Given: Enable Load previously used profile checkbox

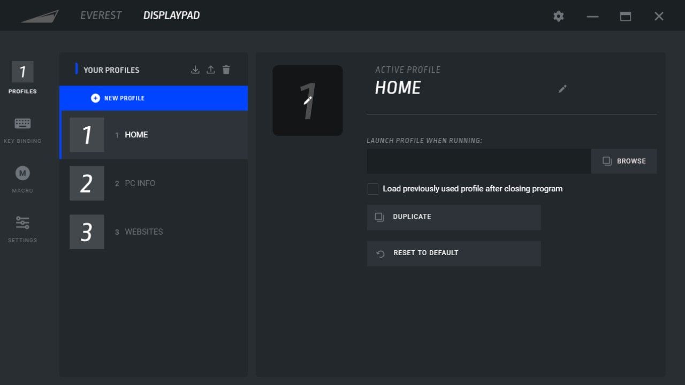Looking at the screenshot, I should [x=373, y=189].
